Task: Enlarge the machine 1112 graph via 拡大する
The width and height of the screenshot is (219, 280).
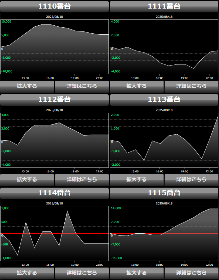Action: click(x=27, y=180)
